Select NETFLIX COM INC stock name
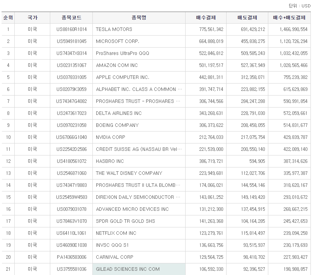This screenshot has width=312, height=275. point(116,233)
